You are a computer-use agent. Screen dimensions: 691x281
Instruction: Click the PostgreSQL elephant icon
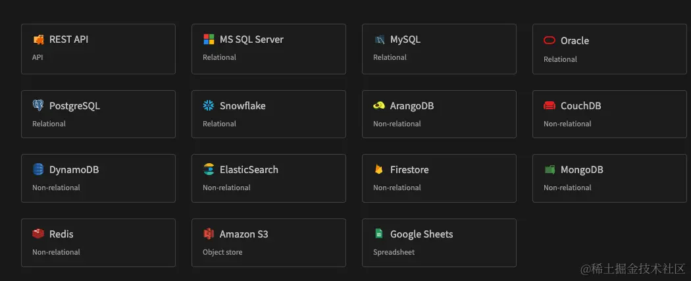click(x=38, y=105)
